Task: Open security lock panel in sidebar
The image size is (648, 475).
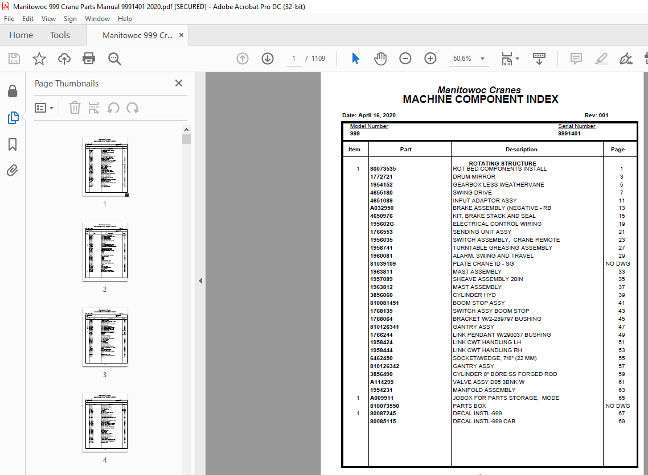Action: pos(13,91)
